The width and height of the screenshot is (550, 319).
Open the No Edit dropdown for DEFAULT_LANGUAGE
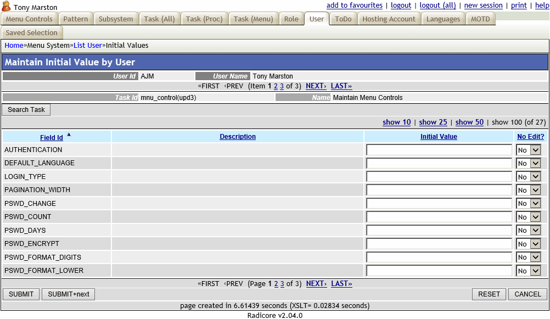527,163
